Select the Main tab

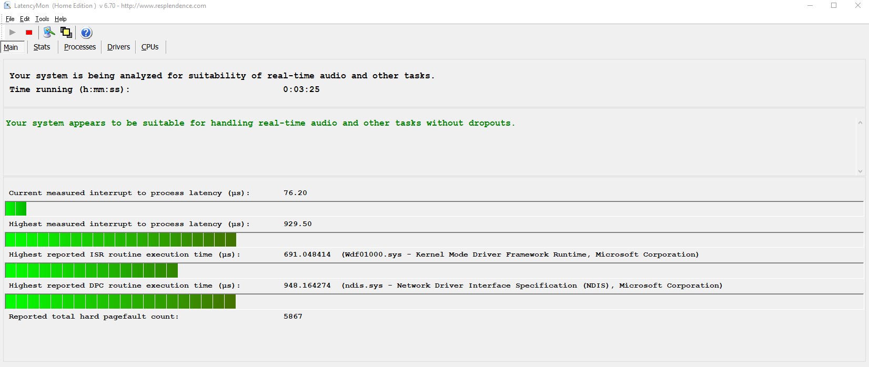pyautogui.click(x=11, y=47)
